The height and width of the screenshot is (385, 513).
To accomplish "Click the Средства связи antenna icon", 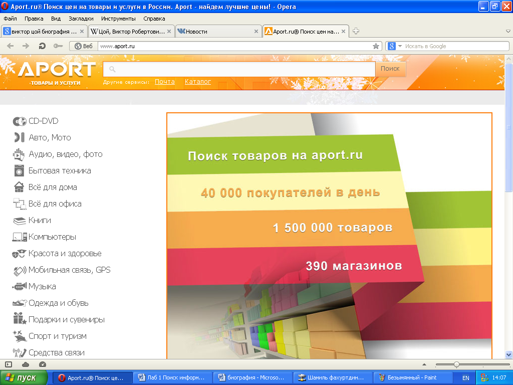I will coord(20,352).
